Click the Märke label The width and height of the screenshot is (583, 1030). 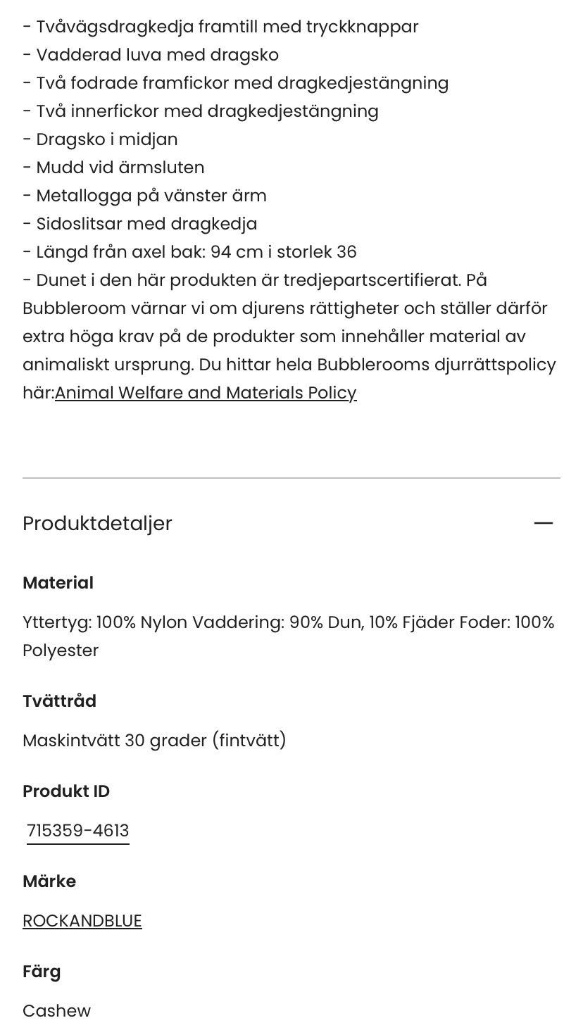click(x=49, y=881)
